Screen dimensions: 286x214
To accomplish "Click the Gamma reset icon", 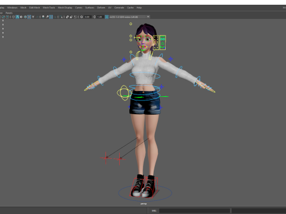I will 94,17.
